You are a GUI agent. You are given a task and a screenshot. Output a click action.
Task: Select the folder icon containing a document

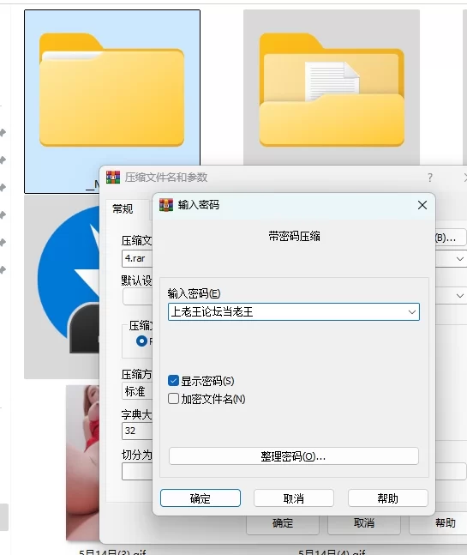pyautogui.click(x=332, y=90)
